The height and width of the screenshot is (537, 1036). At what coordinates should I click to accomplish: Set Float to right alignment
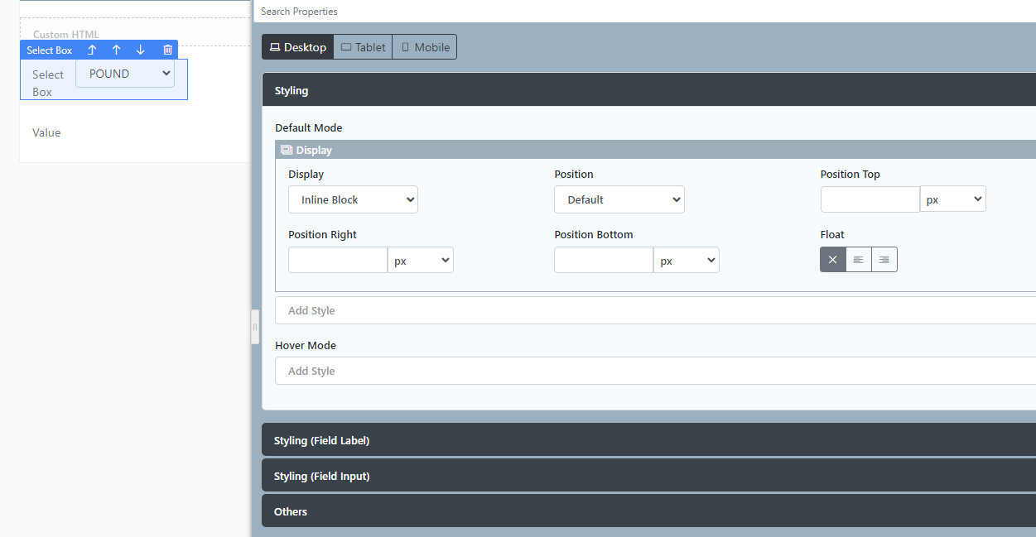(884, 260)
